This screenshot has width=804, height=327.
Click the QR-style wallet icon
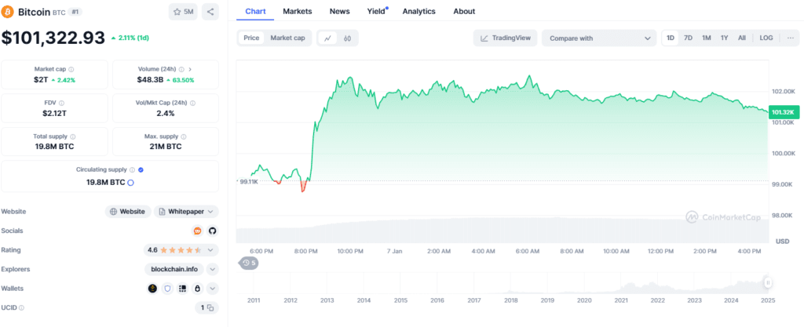click(182, 289)
